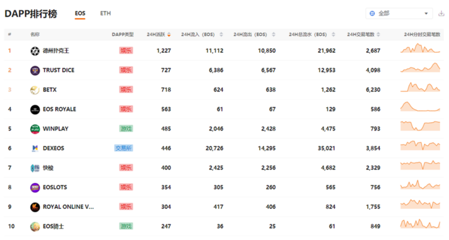The width and height of the screenshot is (449, 240).
Task: Click the EOSLOTS logo icon
Action: pos(35,187)
